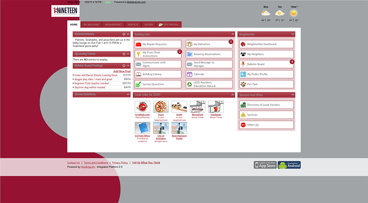Open the Moviefone film reel icon
This screenshot has height=203, width=368.
pos(198,107)
